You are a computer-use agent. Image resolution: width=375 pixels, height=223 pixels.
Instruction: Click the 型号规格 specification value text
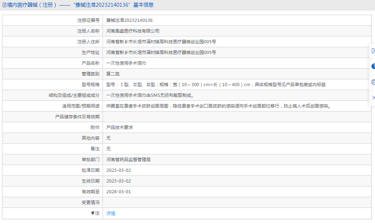[216, 85]
